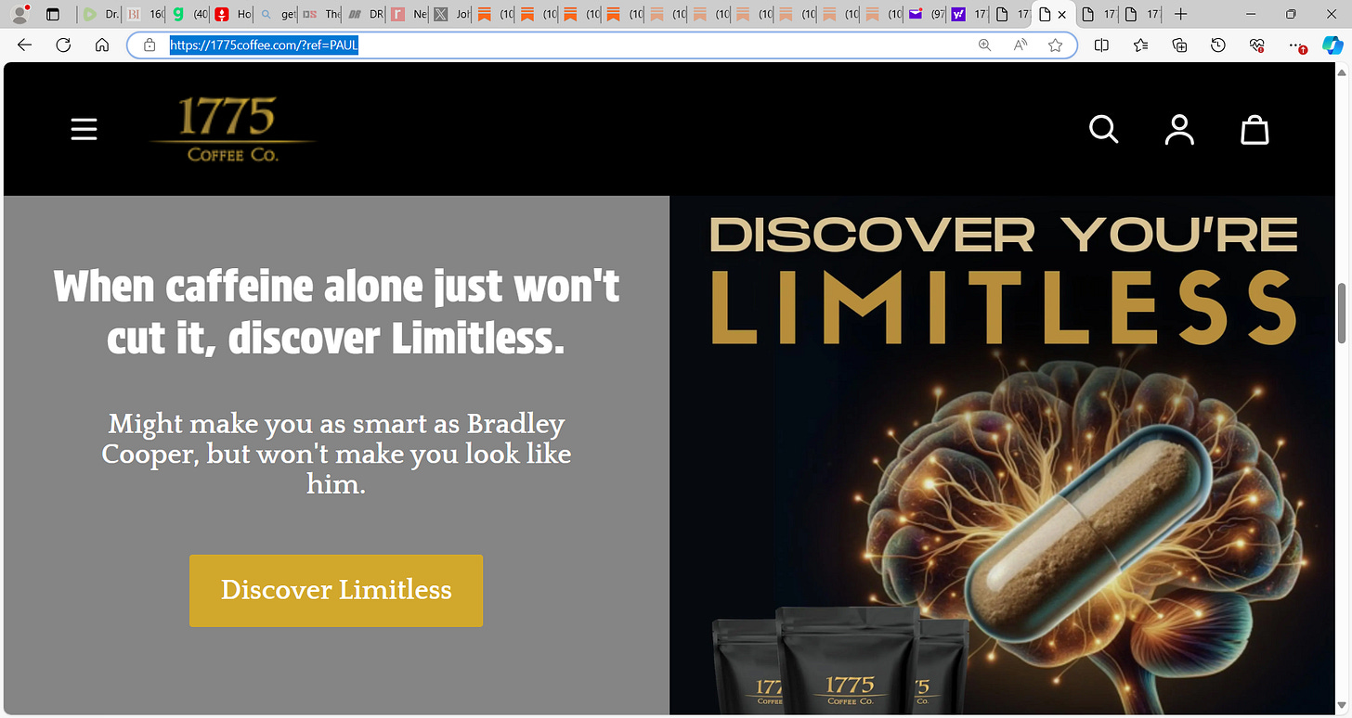
Task: Add this page to favorites with the star
Action: pos(1055,45)
